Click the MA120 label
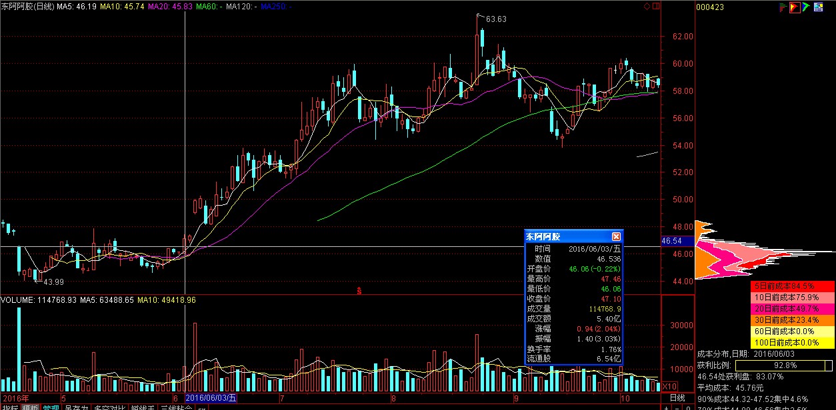The image size is (836, 410). tap(242, 6)
